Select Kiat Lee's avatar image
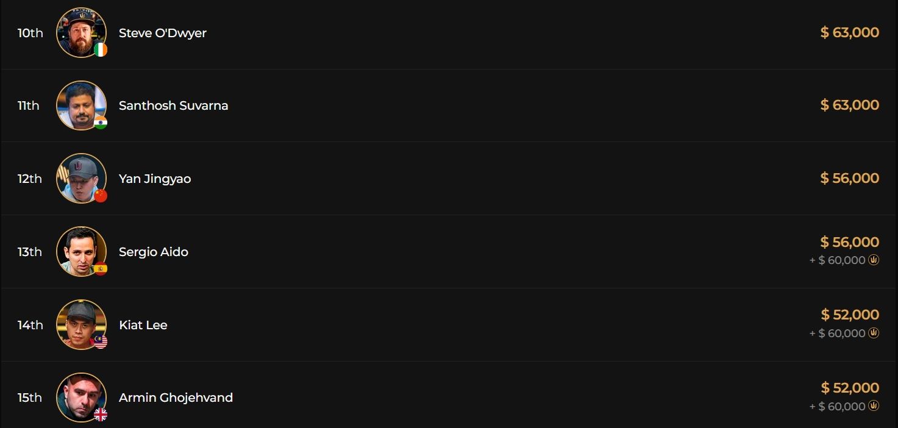 tap(80, 324)
